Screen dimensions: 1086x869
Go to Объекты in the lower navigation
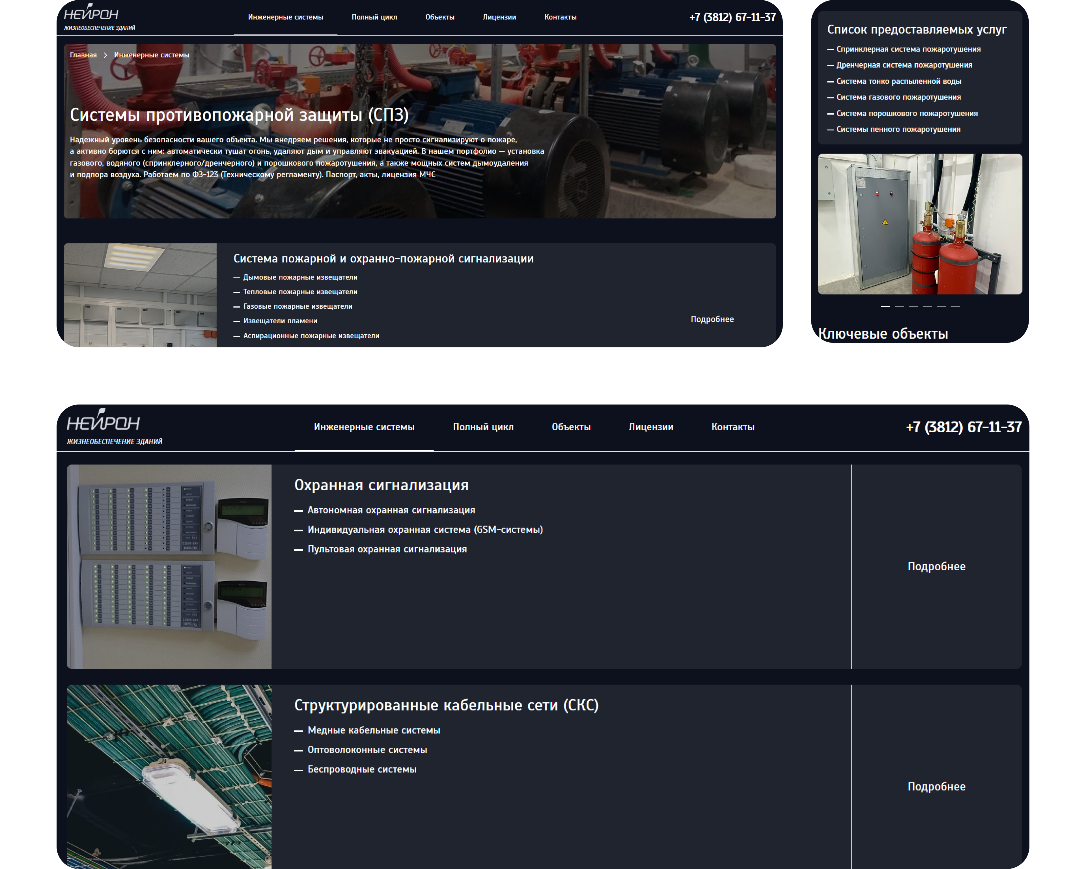[x=571, y=427]
